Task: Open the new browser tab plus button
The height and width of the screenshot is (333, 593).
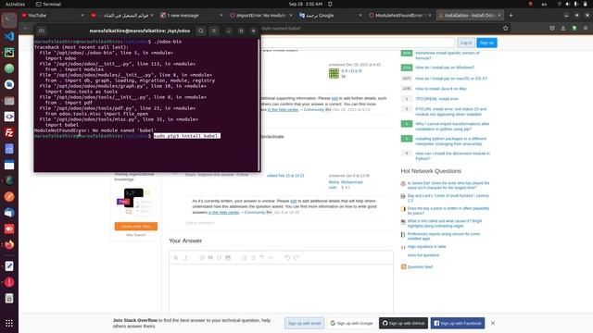Action: 511,16
